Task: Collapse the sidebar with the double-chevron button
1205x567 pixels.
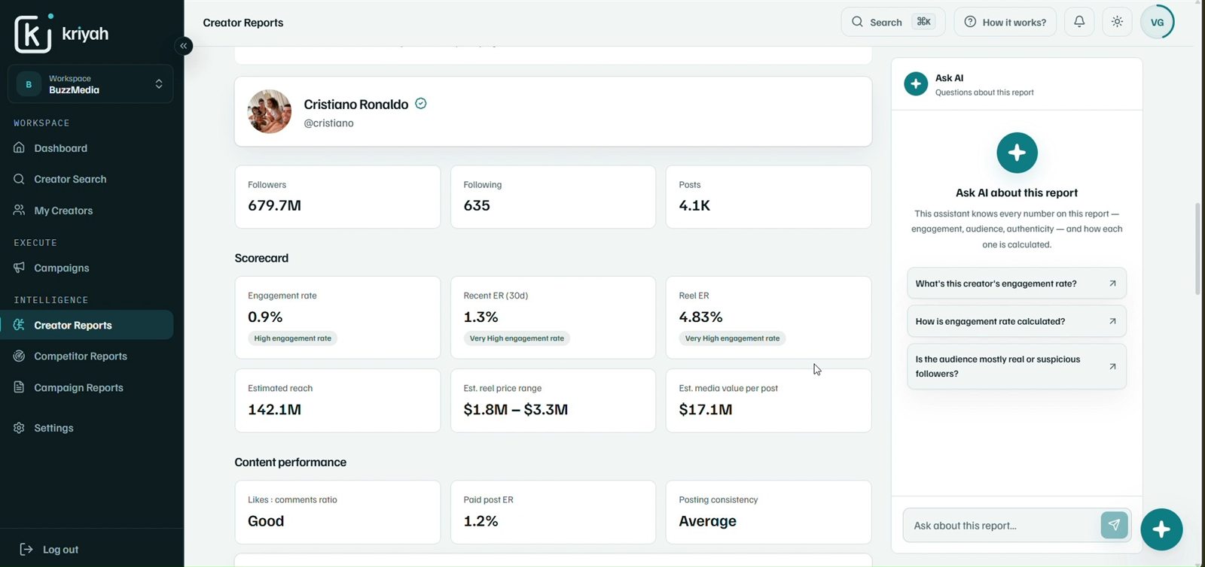Action: coord(183,46)
